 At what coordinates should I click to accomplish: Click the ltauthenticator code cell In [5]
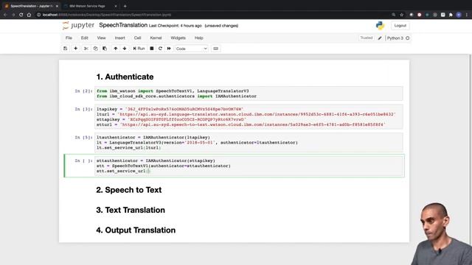[x=249, y=142]
